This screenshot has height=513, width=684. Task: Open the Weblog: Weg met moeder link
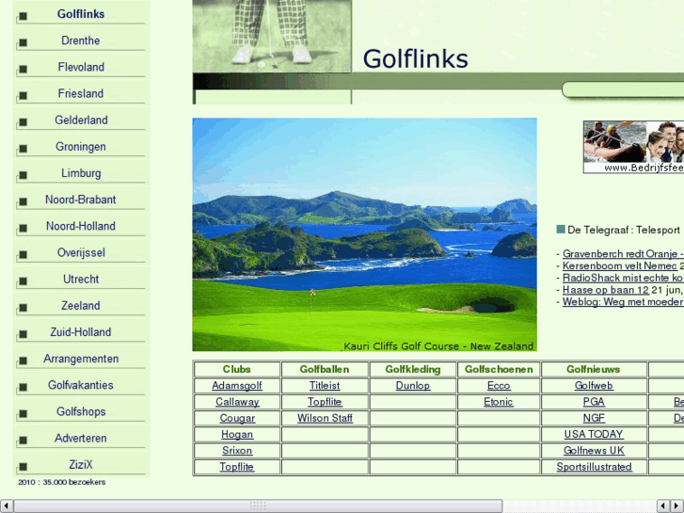point(623,302)
